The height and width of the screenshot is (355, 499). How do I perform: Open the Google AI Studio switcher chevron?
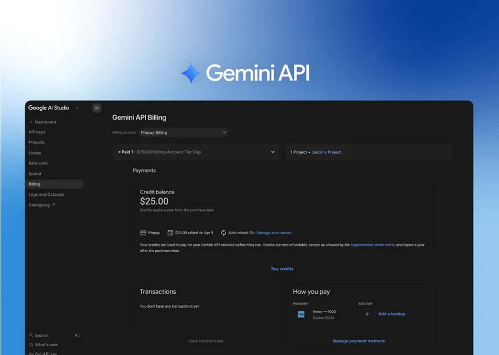(x=77, y=108)
